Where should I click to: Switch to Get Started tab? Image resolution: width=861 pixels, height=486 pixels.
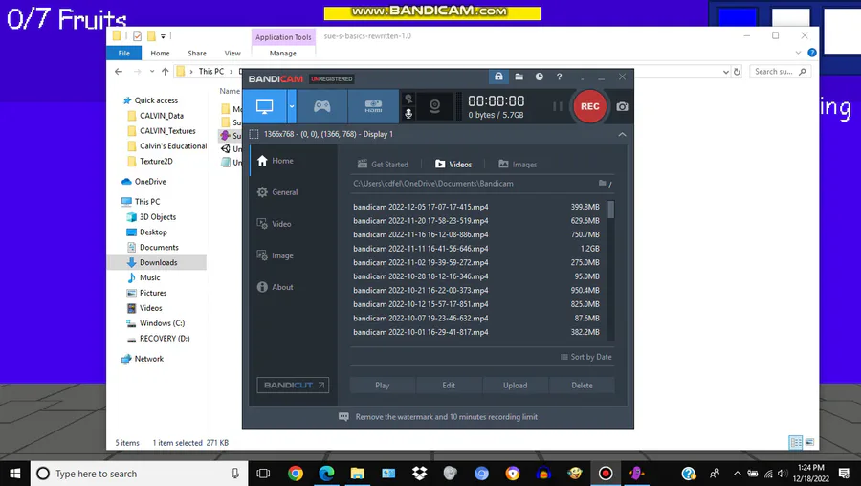[384, 165]
